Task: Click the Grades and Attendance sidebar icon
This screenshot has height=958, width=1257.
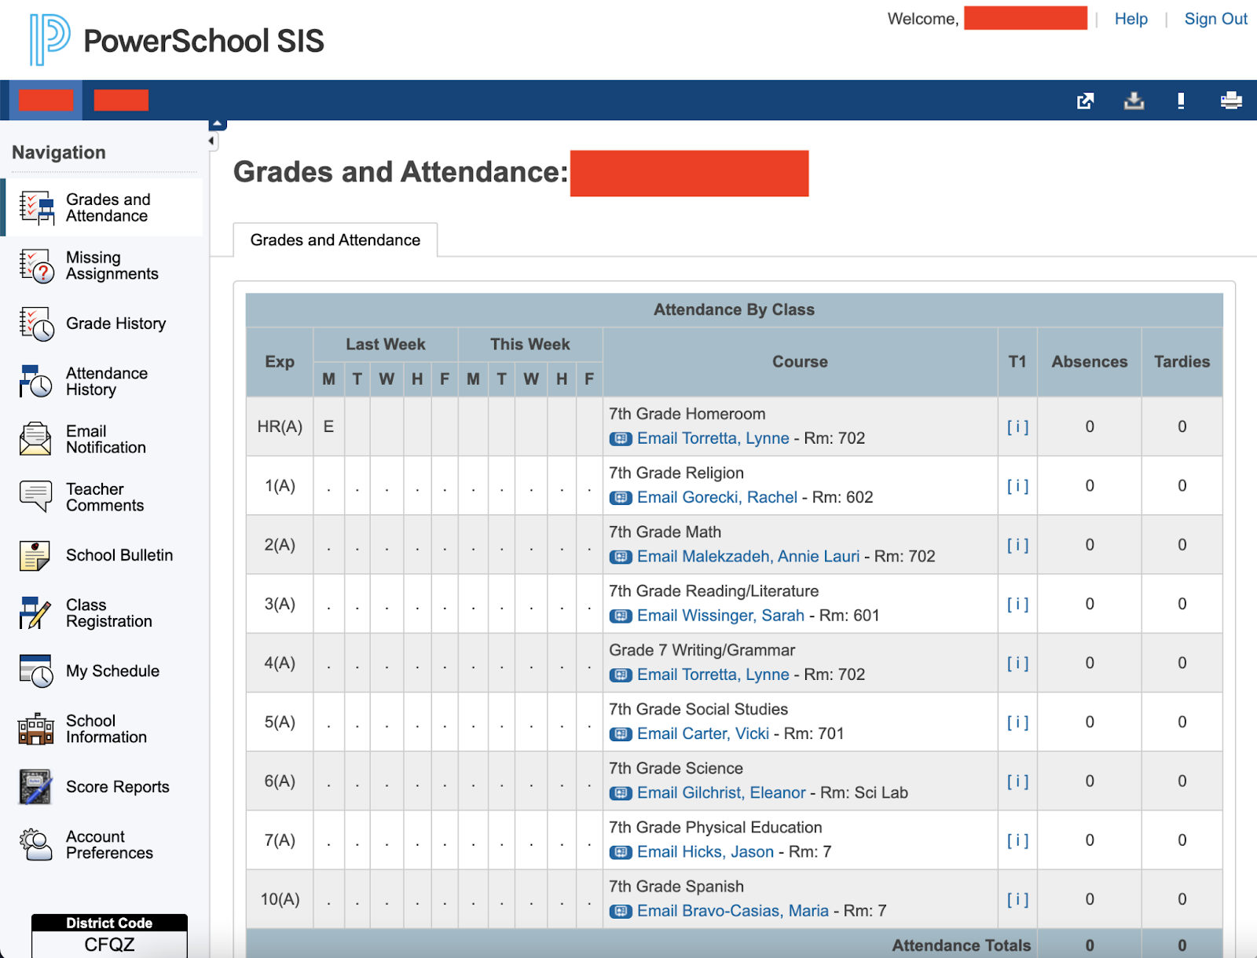Action: coord(36,208)
